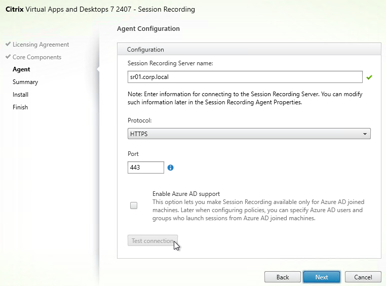Select the Finish step in sidebar
Screen dimensions: 386x286
point(20,107)
